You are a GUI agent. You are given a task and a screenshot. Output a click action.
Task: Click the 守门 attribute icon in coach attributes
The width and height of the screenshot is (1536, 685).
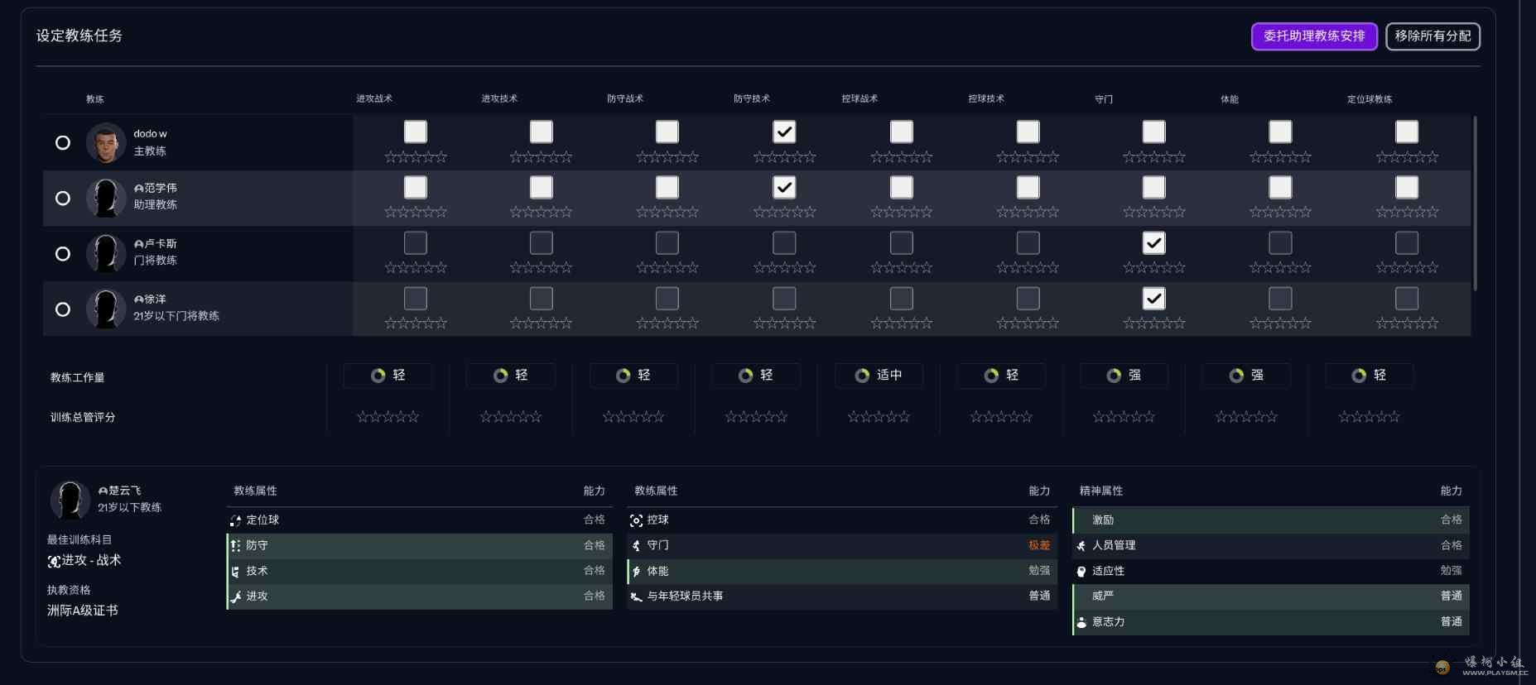coord(636,546)
